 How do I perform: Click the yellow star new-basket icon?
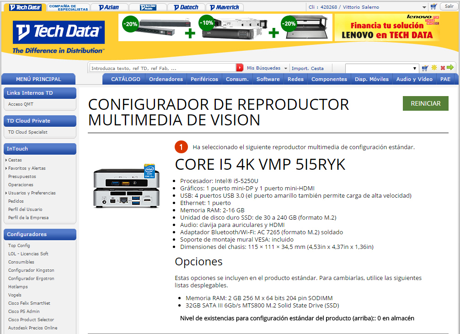click(x=434, y=68)
